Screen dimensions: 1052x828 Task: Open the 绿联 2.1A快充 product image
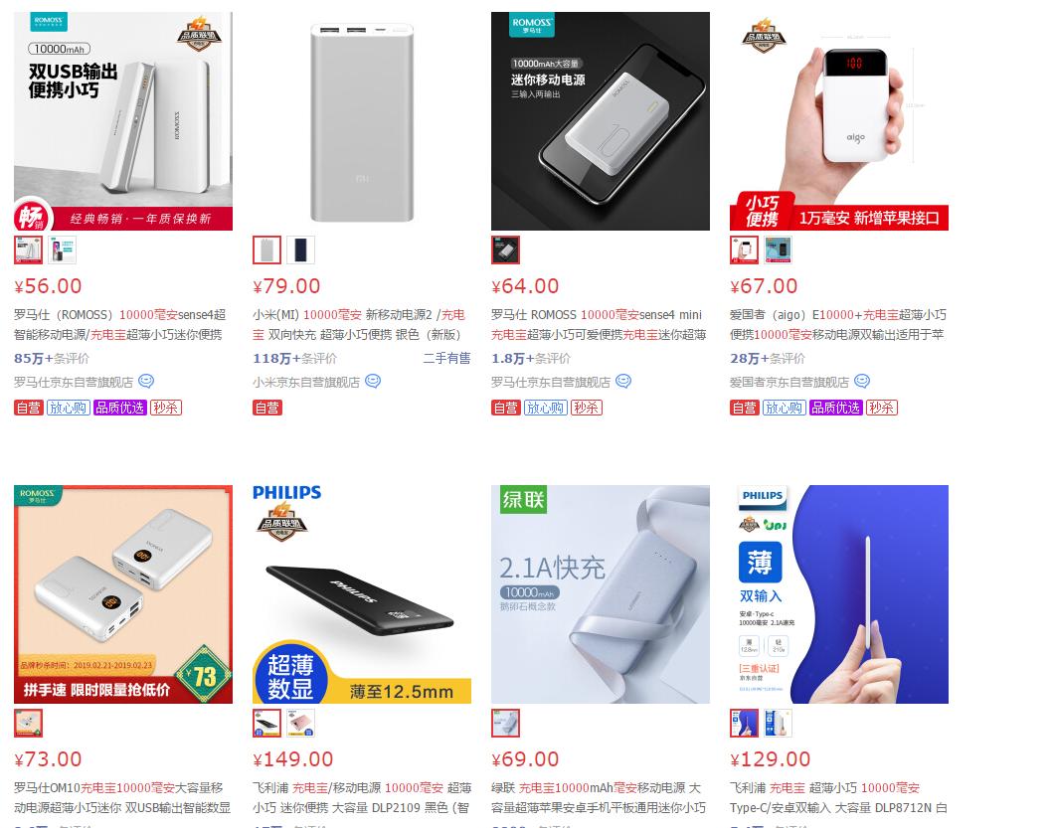(x=601, y=594)
